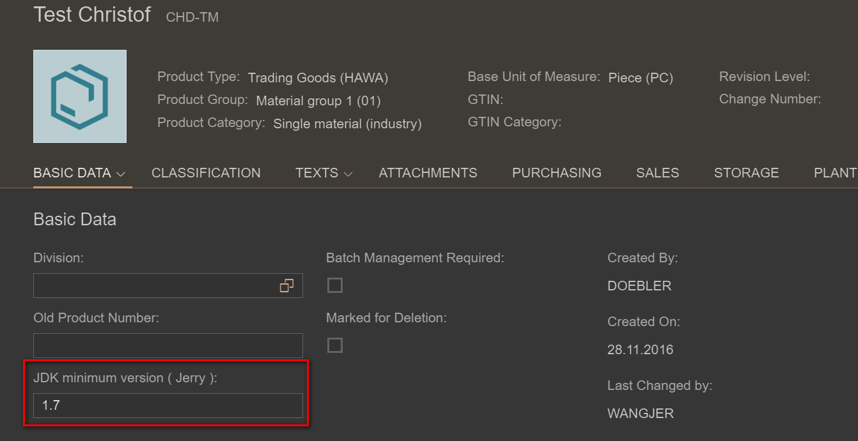The height and width of the screenshot is (441, 858).
Task: Click the DOEBLER created-by value
Action: click(x=639, y=286)
